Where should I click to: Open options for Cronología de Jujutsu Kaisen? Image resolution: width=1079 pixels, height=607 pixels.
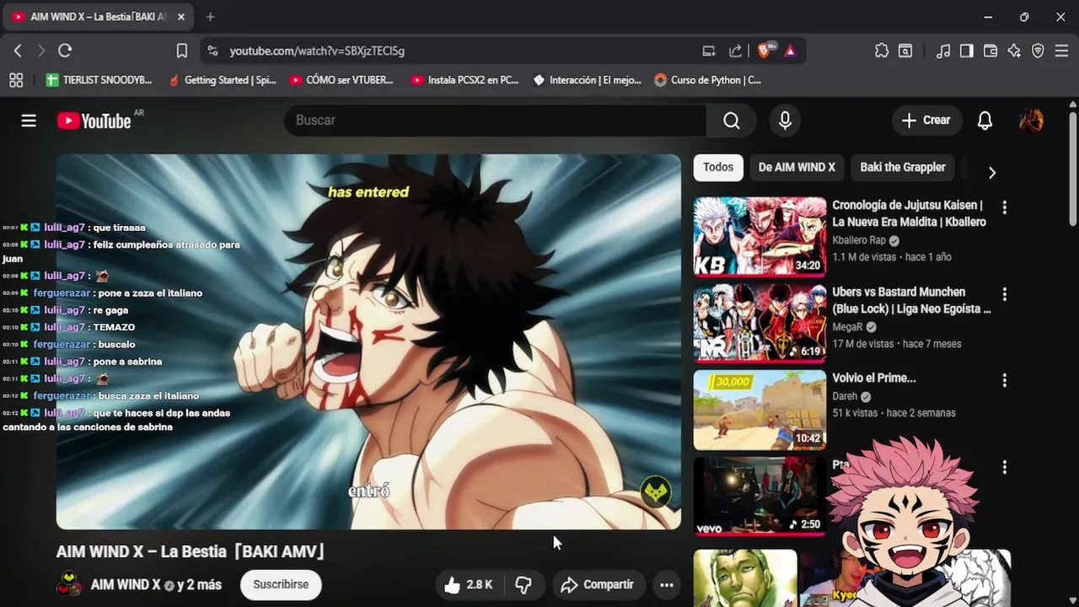coord(1004,207)
